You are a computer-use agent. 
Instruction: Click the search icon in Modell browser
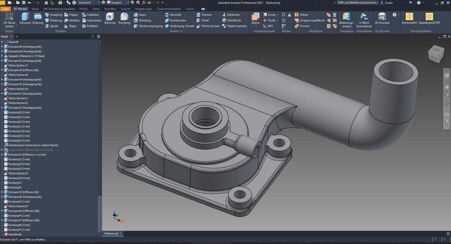pos(93,37)
